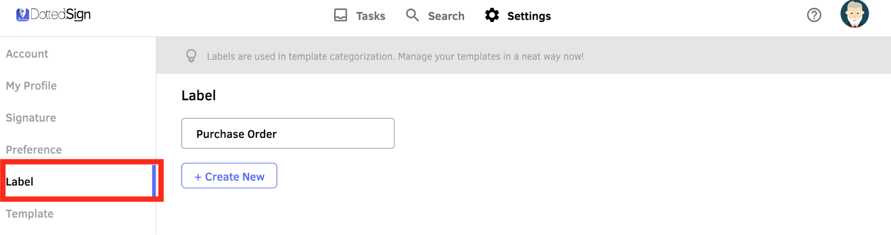Screen dimensions: 891x235
Task: Go to the Tasks tab
Action: pyautogui.click(x=370, y=16)
